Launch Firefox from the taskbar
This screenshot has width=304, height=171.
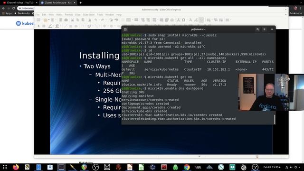(x=16, y=167)
